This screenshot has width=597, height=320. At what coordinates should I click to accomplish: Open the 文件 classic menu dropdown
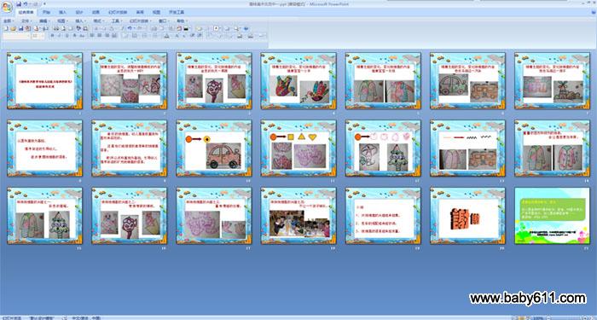26,21
